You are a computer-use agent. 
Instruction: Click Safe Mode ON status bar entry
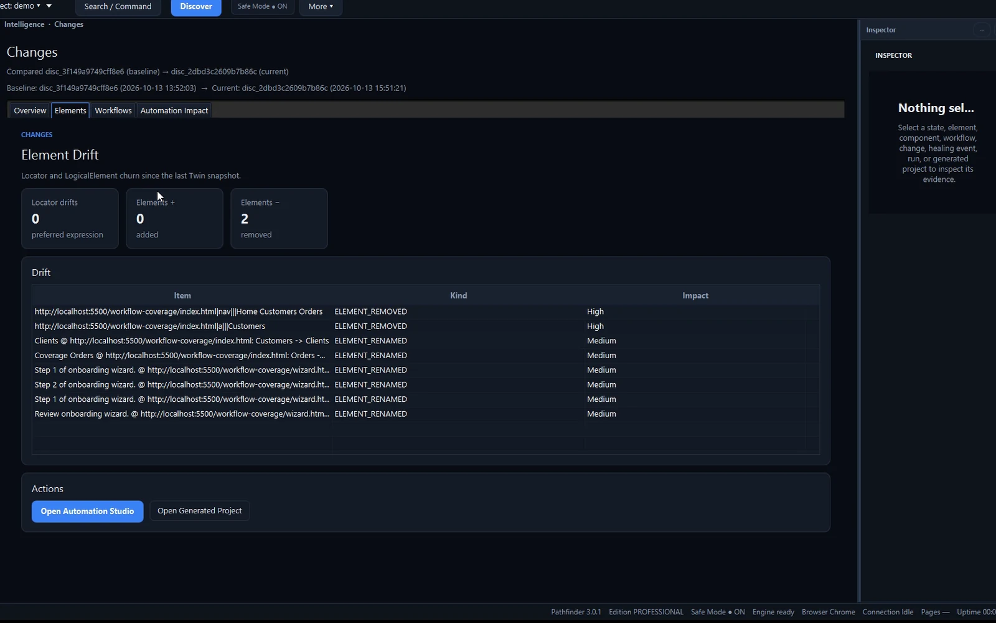coord(718,612)
